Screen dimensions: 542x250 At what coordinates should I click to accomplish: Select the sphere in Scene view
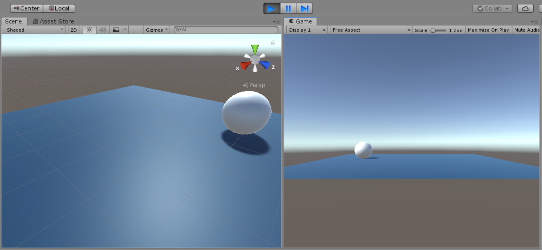pos(246,112)
